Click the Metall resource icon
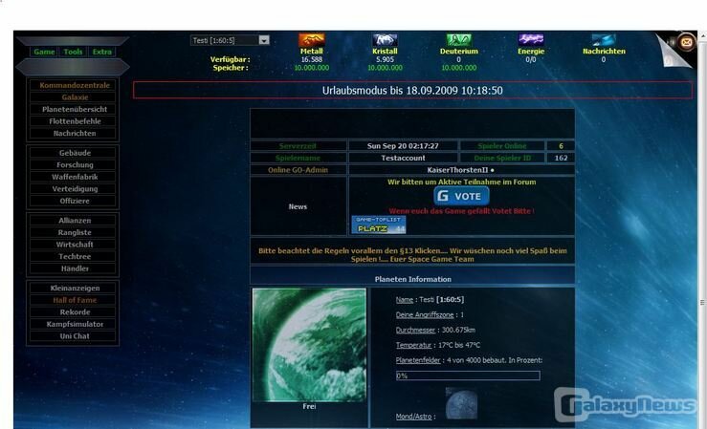The height and width of the screenshot is (429, 707). click(x=312, y=39)
